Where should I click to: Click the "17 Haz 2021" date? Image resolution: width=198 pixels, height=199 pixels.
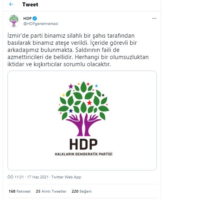38,177
